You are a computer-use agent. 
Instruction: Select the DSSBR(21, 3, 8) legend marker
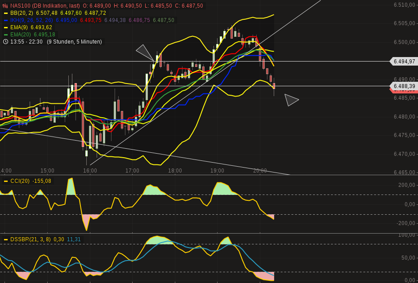(6, 239)
